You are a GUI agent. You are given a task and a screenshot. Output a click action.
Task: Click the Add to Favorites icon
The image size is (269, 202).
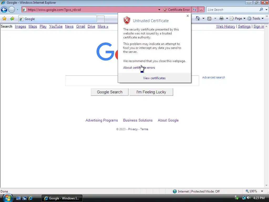12,19
